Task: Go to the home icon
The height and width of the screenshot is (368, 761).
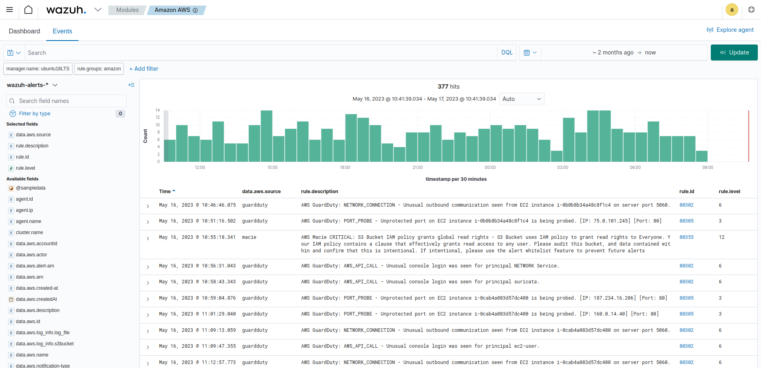Action: pos(28,10)
